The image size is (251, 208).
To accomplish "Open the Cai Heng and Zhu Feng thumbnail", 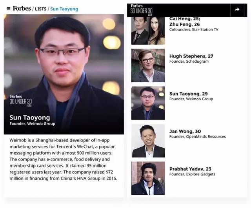I will click(148, 31).
